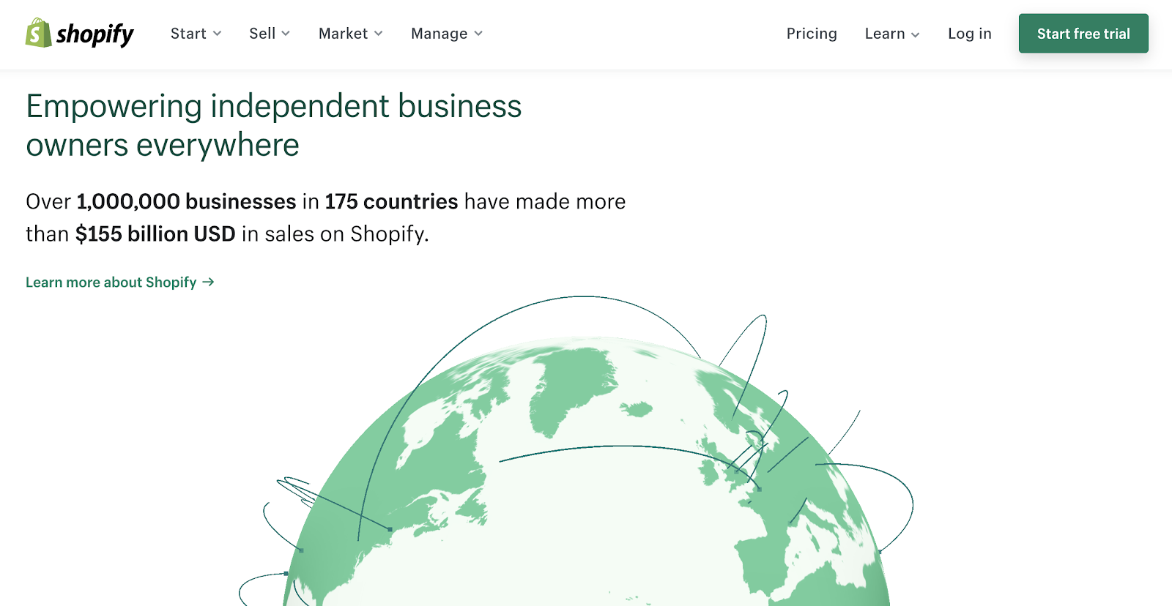This screenshot has width=1172, height=606.
Task: Click the text '$155 billion USD'
Action: [155, 234]
